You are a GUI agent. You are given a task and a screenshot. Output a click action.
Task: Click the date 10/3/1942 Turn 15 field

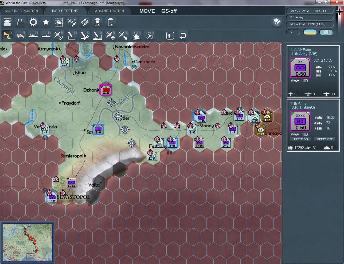pos(309,11)
